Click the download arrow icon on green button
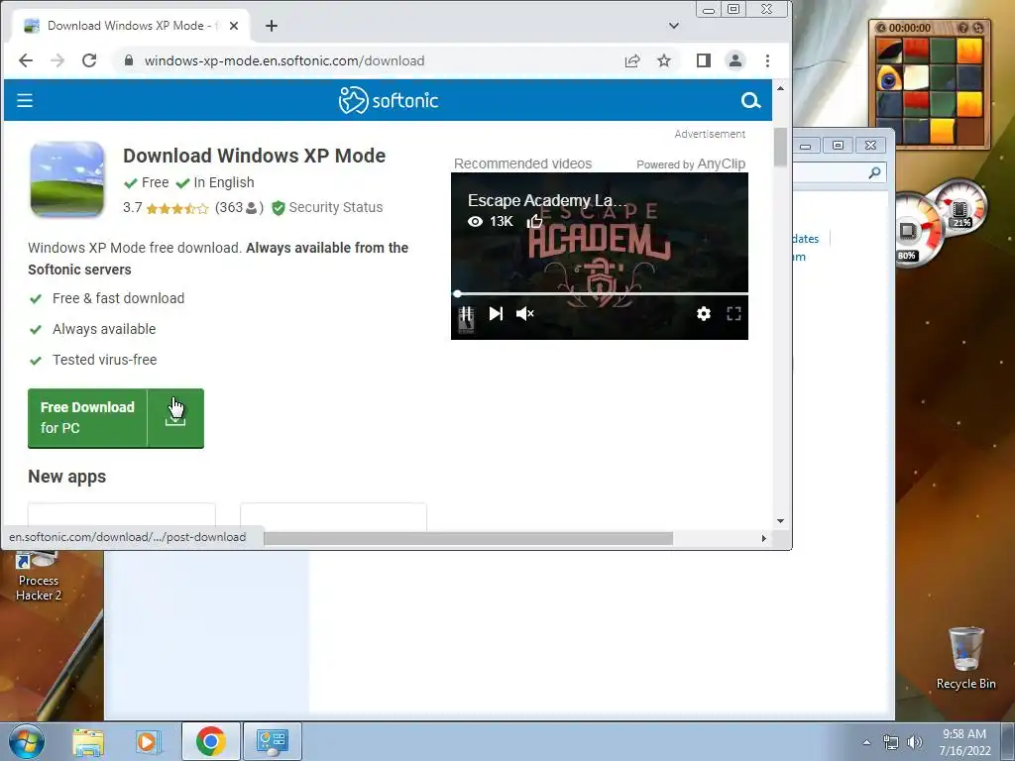1015x761 pixels. (x=175, y=418)
